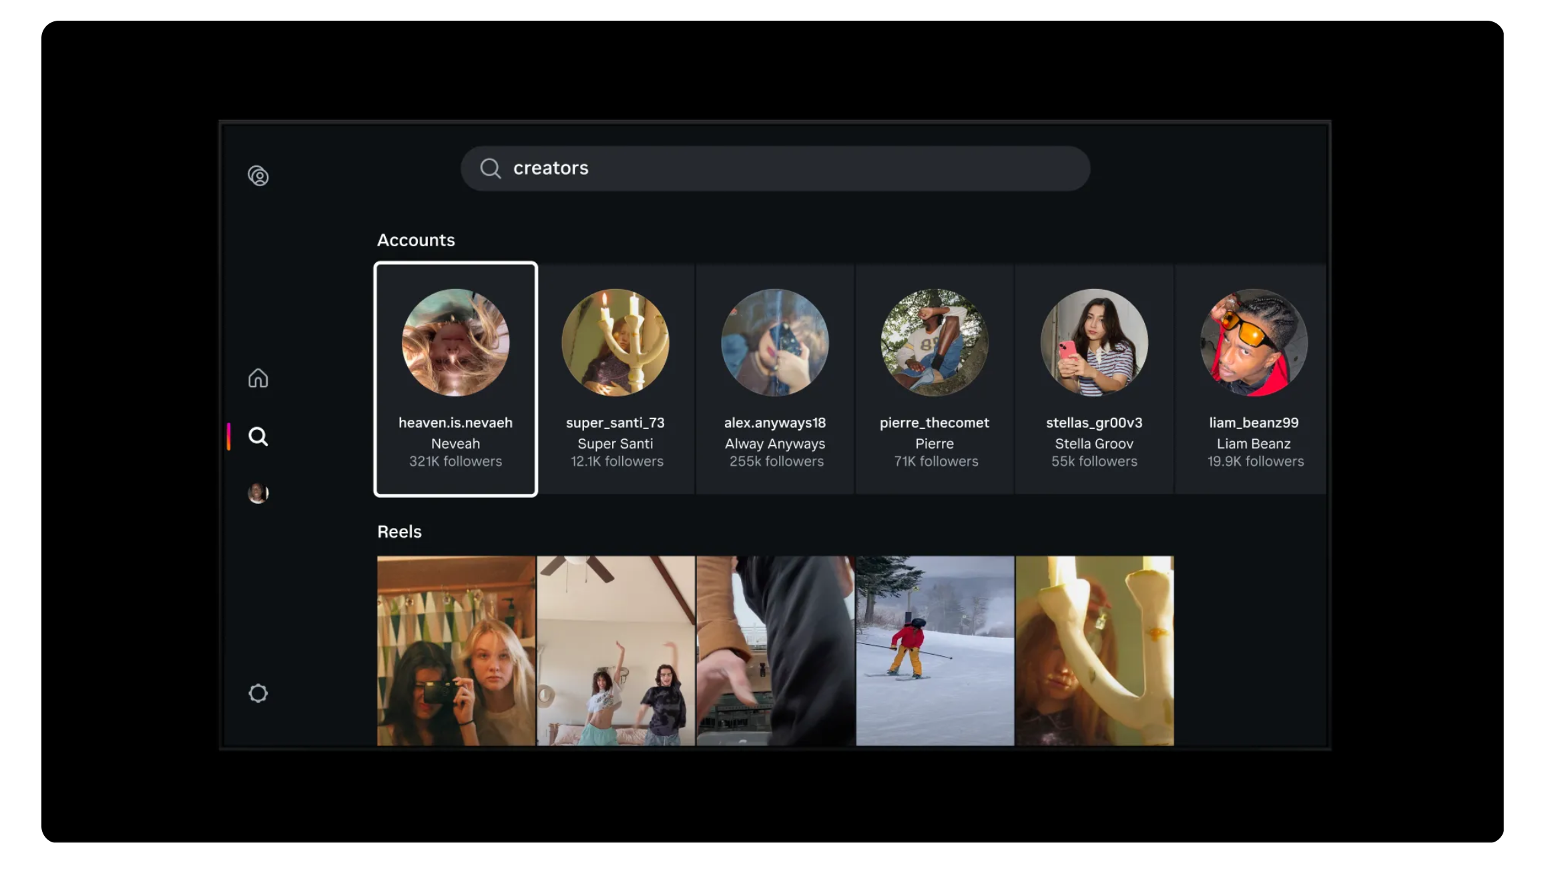This screenshot has width=1546, height=873.
Task: Play the reel of two people dancing
Action: click(615, 650)
